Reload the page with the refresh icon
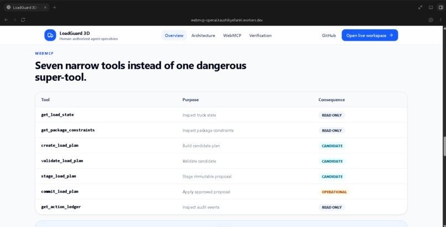 (23, 19)
